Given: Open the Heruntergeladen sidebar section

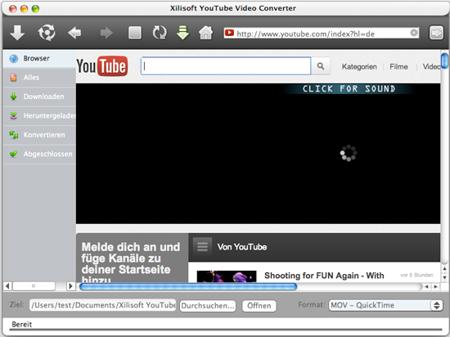Looking at the screenshot, I should [39, 116].
